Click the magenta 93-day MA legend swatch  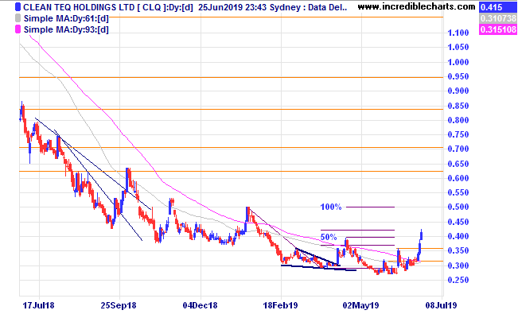click(x=18, y=29)
